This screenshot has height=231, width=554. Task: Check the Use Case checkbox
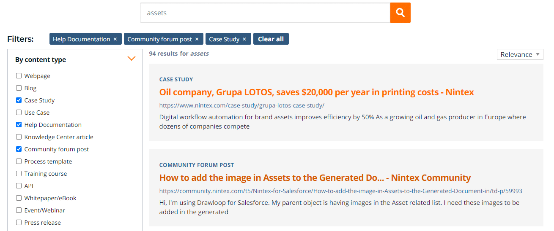click(x=19, y=113)
